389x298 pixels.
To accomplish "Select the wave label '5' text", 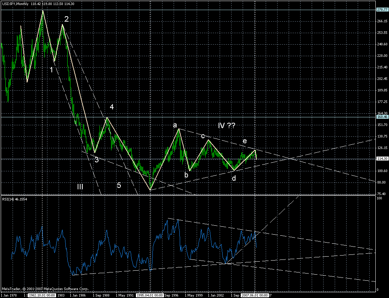I will pyautogui.click(x=119, y=185).
